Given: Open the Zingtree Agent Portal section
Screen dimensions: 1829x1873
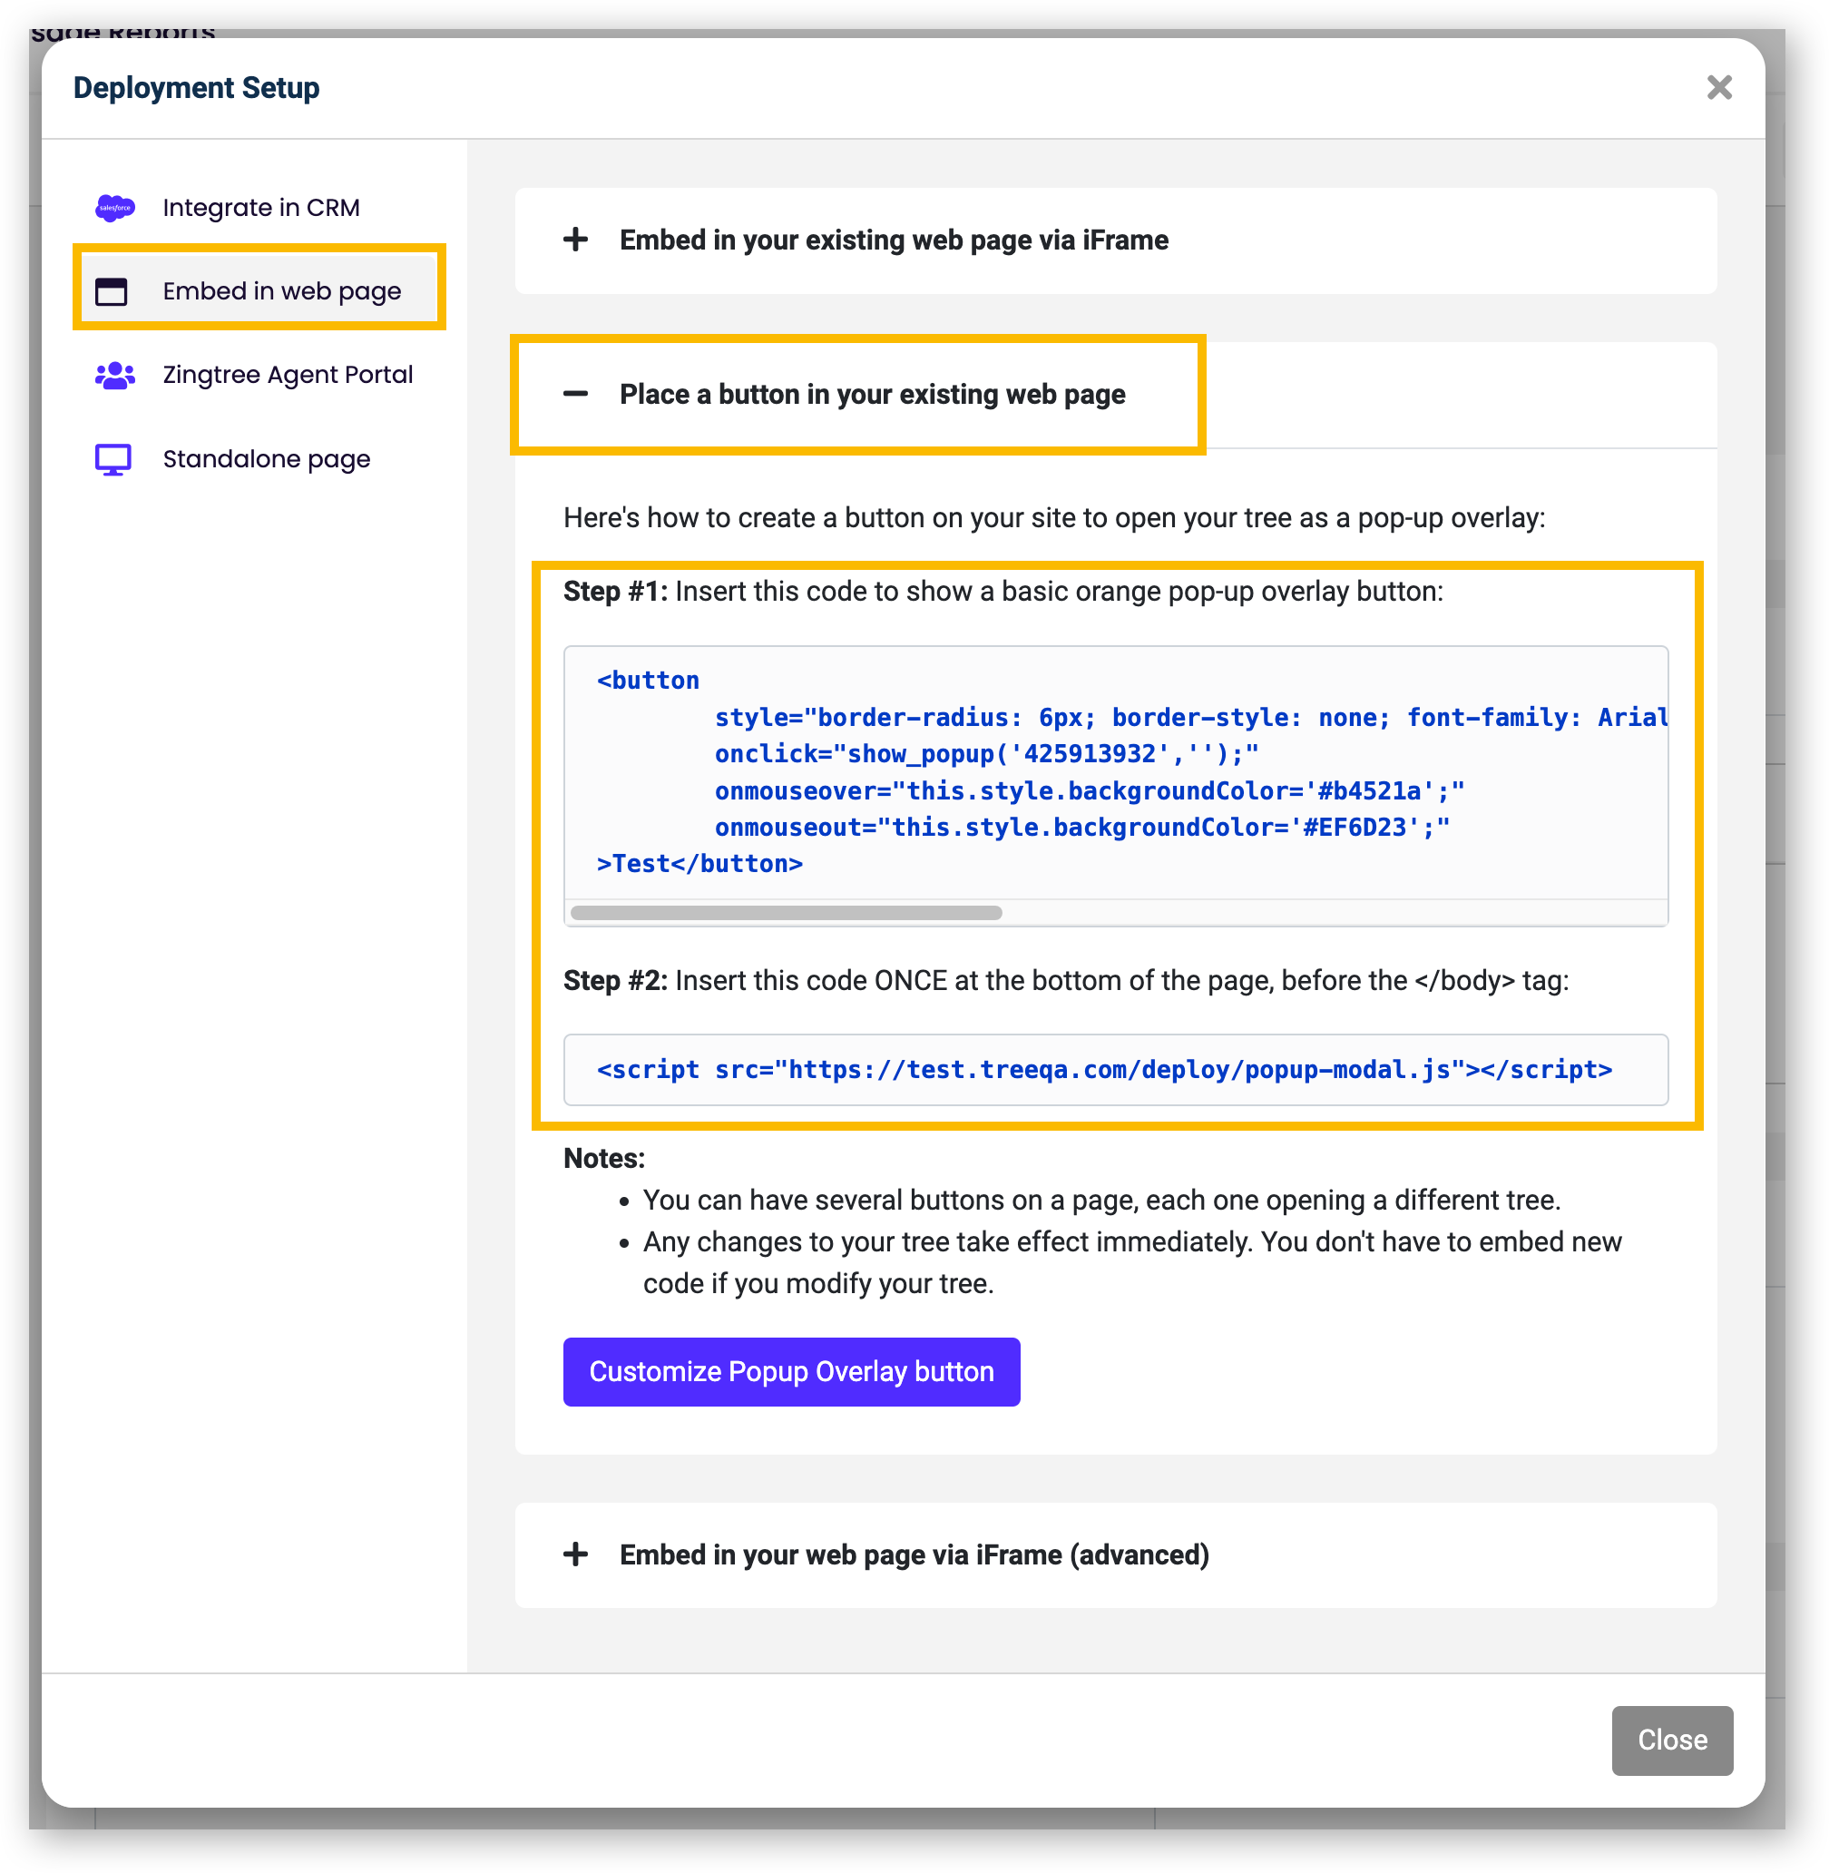Looking at the screenshot, I should point(288,375).
